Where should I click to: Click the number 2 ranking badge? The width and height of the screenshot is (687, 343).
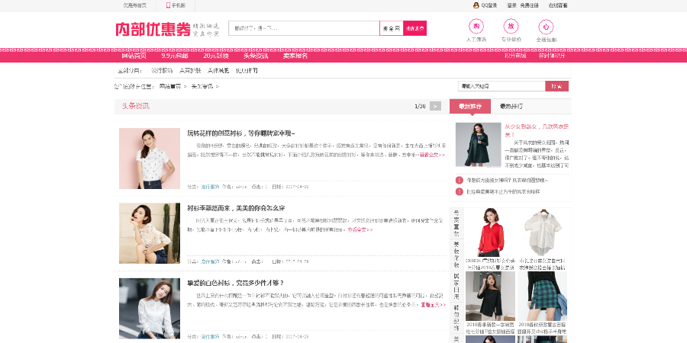tap(460, 180)
